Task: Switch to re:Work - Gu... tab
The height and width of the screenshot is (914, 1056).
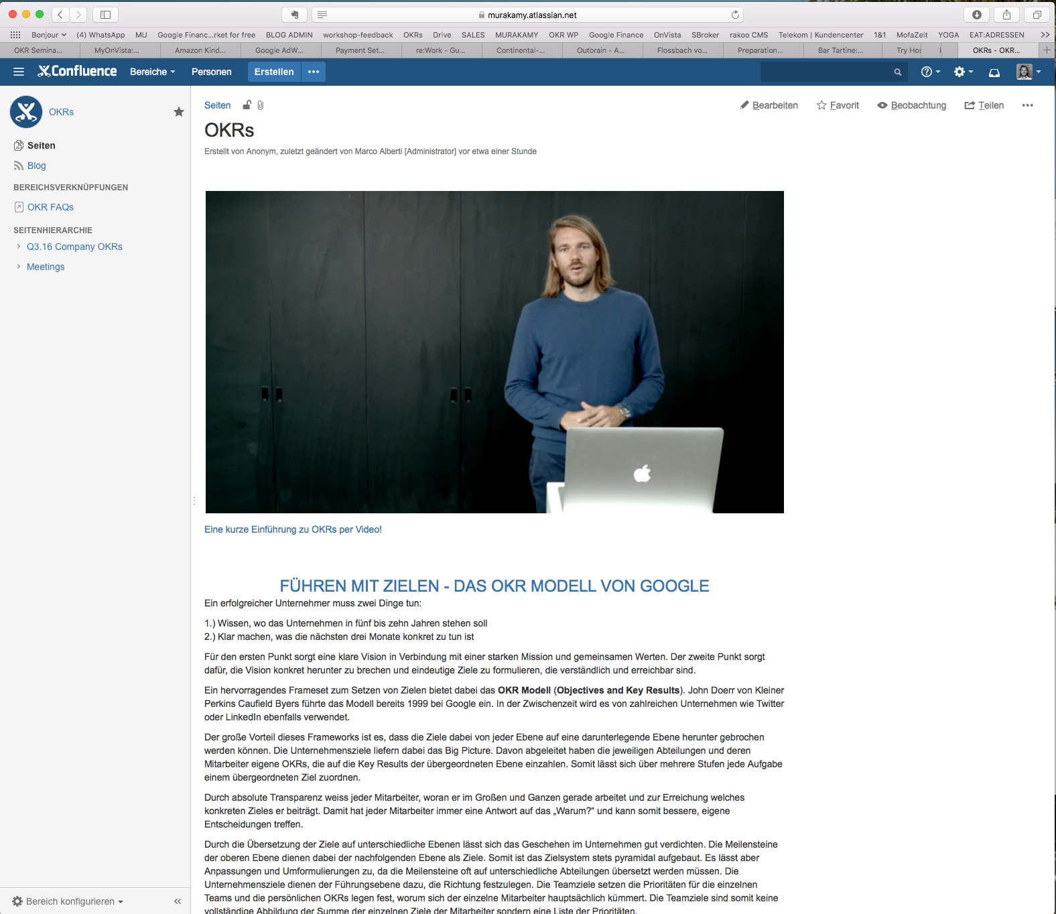Action: (440, 50)
